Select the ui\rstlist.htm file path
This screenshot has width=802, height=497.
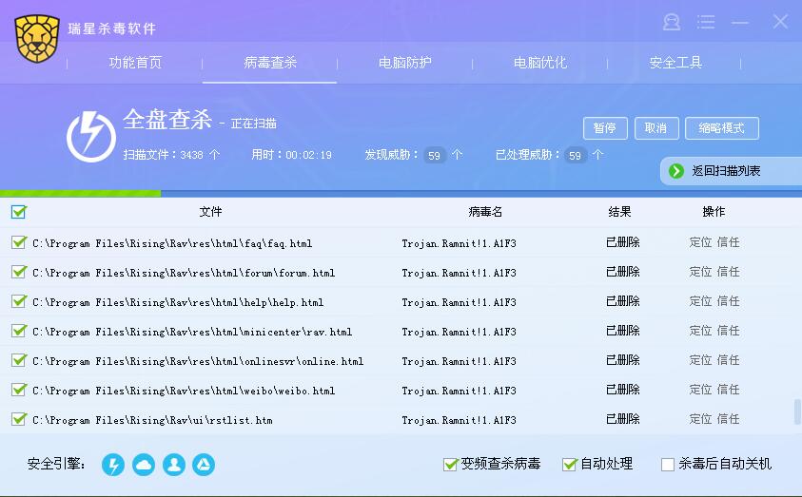coord(152,420)
